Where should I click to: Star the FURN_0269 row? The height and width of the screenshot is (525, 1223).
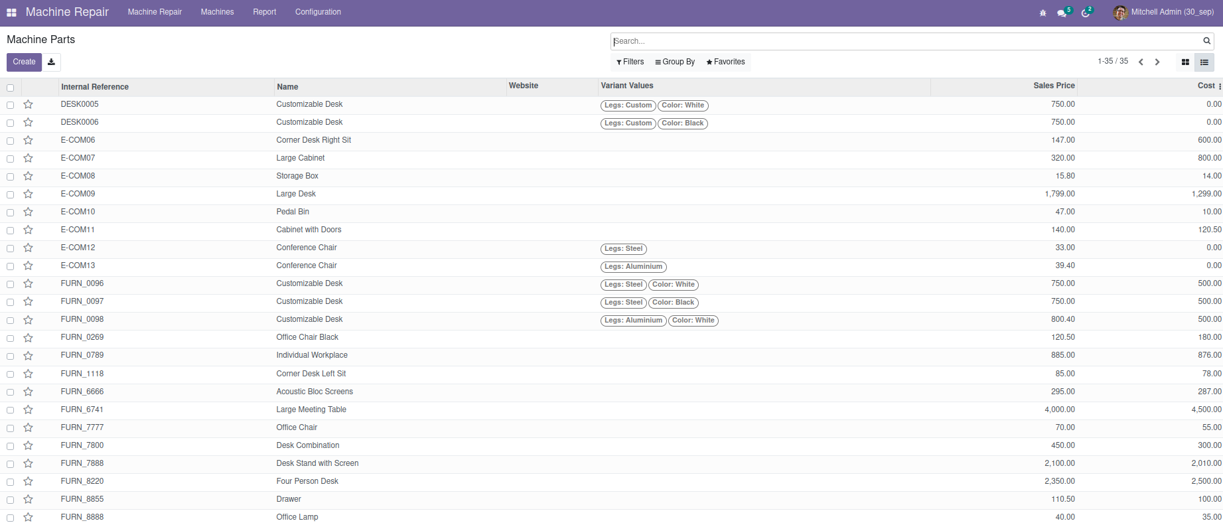(x=28, y=337)
